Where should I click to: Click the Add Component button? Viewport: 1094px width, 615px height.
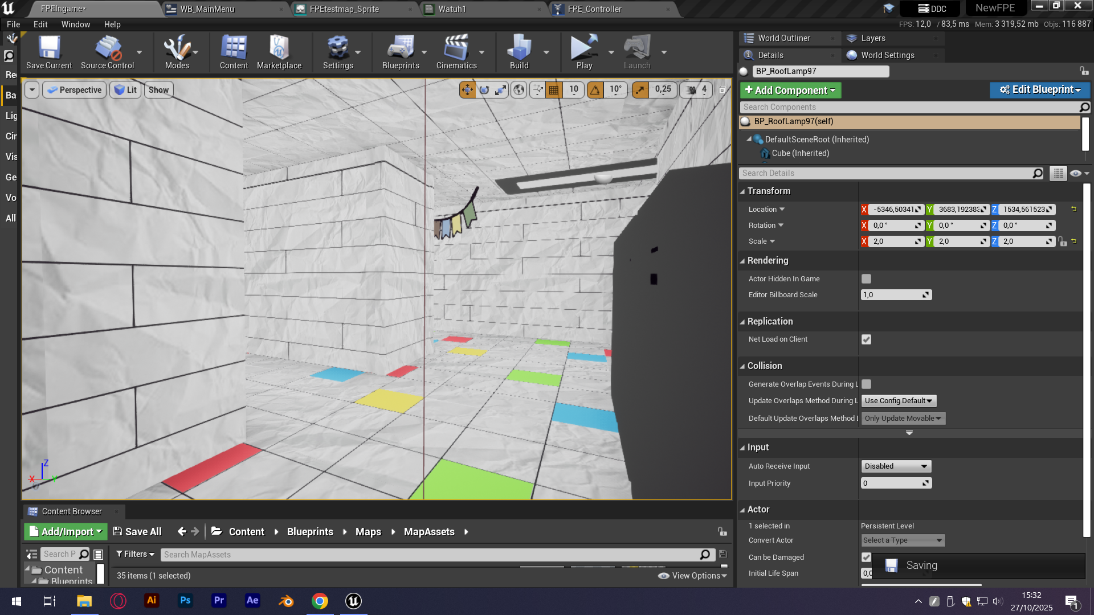click(x=790, y=90)
